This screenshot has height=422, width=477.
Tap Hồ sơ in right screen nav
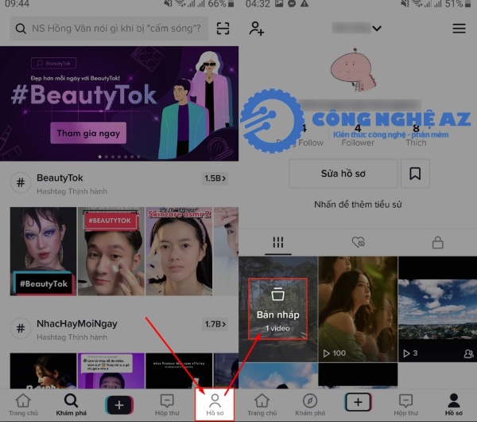pos(454,405)
